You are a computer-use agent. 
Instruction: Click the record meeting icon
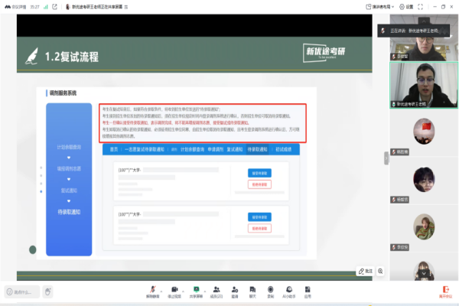pos(271,290)
